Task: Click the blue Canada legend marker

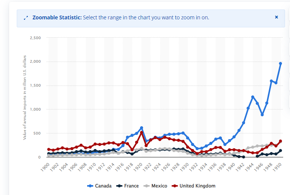Action: click(x=90, y=186)
